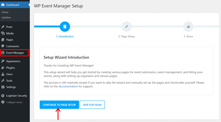Select the Page Setup wizard step circle
Image resolution: width=221 pixels, height=122 pixels.
click(126, 27)
